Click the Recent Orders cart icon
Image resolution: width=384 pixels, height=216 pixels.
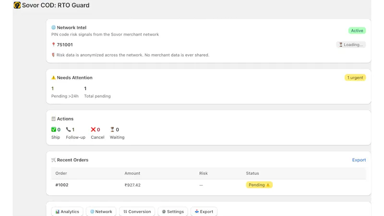53,160
